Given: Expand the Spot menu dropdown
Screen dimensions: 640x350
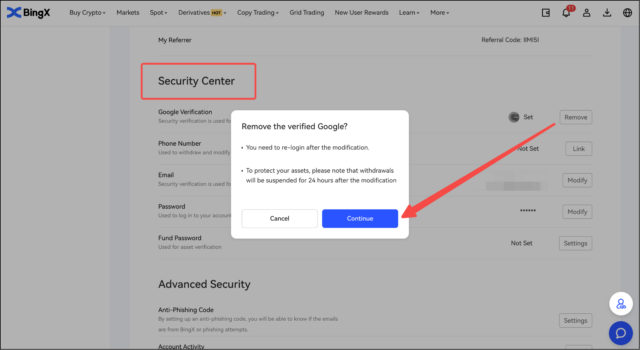Looking at the screenshot, I should pyautogui.click(x=158, y=13).
